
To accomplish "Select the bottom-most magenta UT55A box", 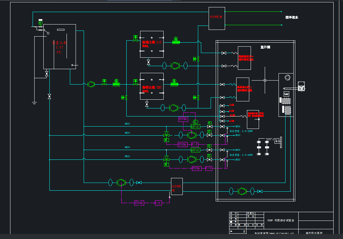I will tap(139, 203).
